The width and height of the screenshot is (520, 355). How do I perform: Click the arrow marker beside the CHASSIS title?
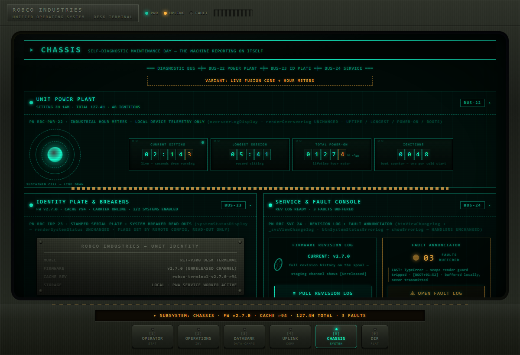click(x=32, y=50)
